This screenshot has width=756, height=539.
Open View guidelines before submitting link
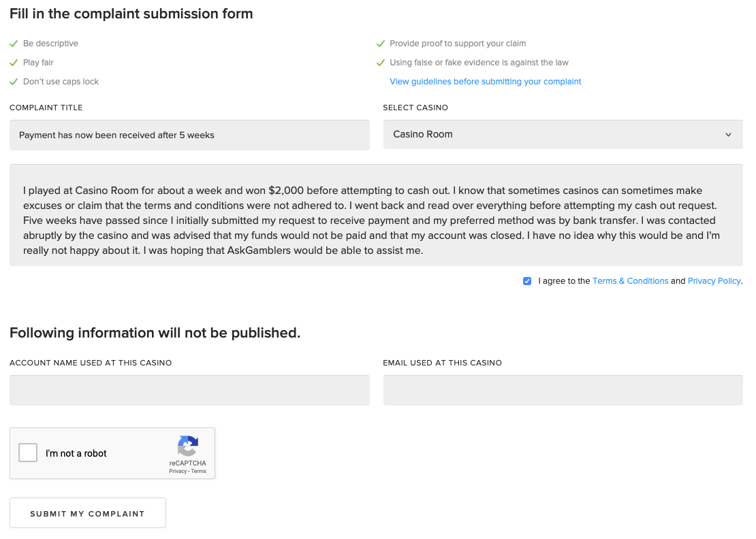click(x=485, y=82)
